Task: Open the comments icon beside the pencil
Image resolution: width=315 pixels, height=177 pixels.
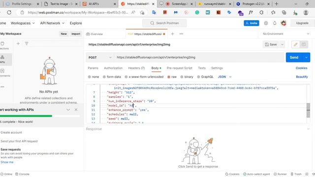Action: 304,45
